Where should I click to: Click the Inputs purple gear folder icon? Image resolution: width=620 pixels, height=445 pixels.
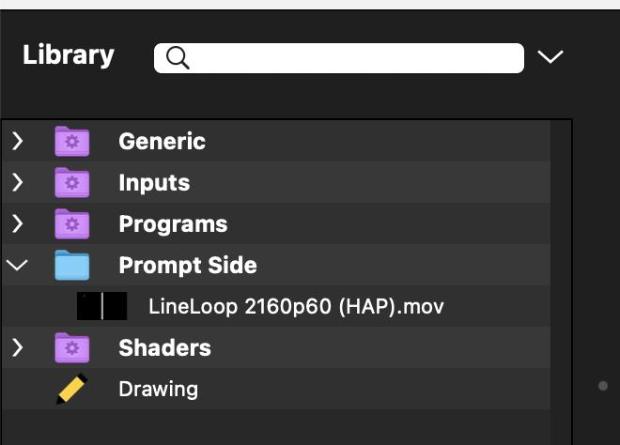[72, 183]
